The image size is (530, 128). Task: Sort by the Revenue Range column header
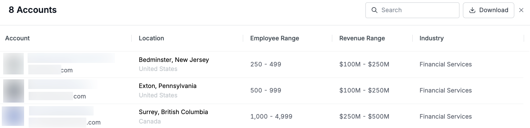pyautogui.click(x=362, y=38)
